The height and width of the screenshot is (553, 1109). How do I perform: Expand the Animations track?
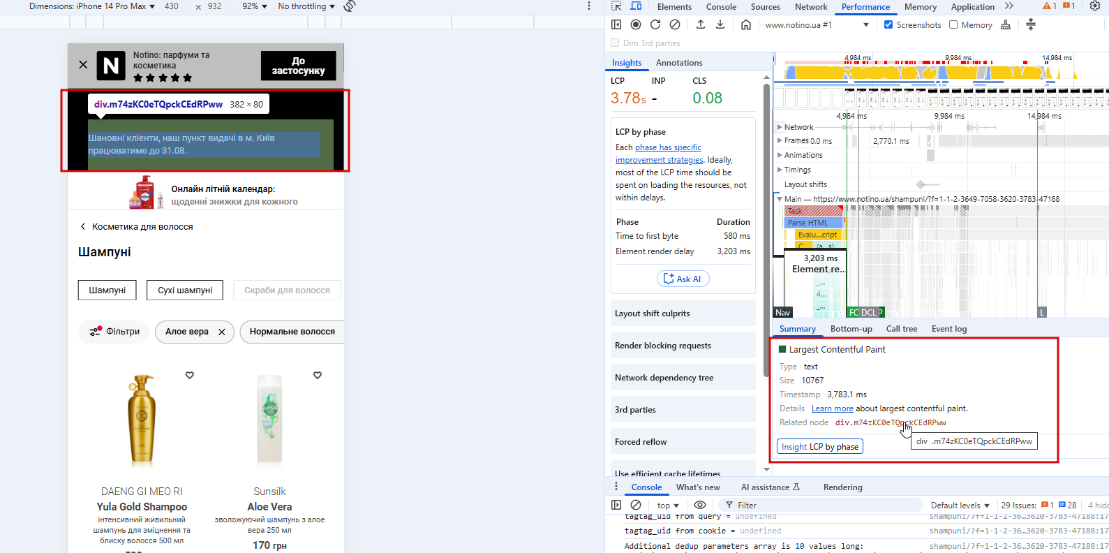pyautogui.click(x=780, y=155)
